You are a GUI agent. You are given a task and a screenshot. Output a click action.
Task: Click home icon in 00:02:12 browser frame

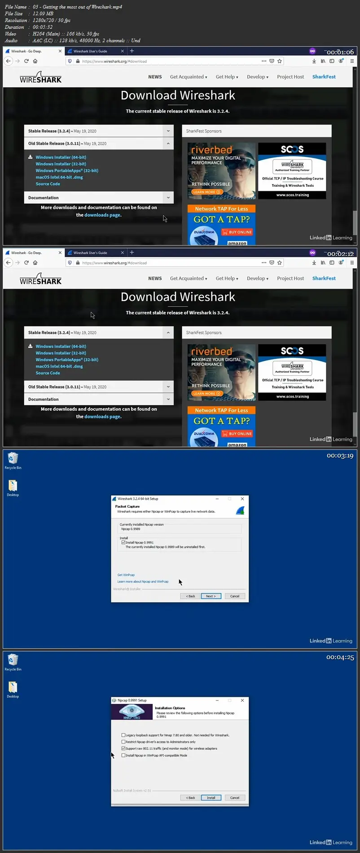click(35, 263)
